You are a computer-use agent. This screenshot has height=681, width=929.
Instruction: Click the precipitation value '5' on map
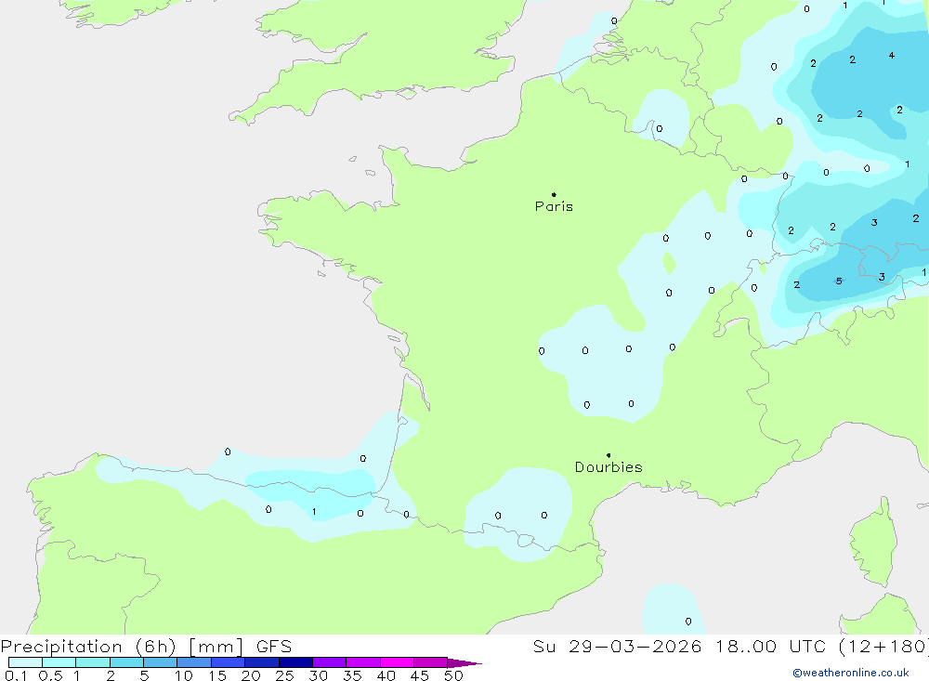click(839, 281)
